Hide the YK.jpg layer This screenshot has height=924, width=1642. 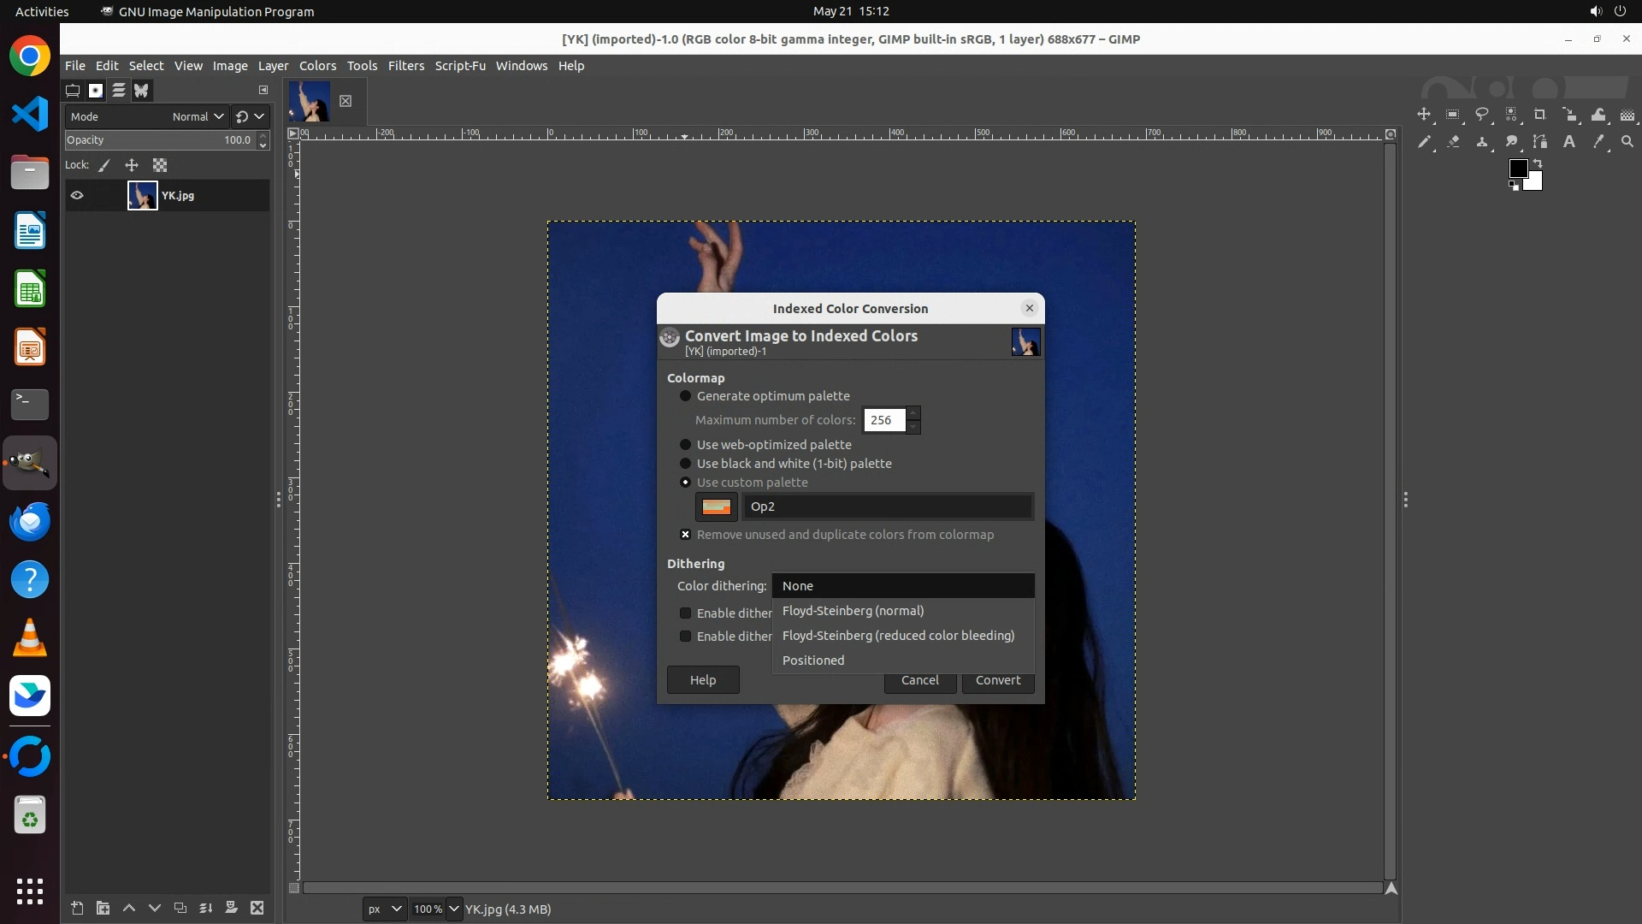tap(77, 196)
